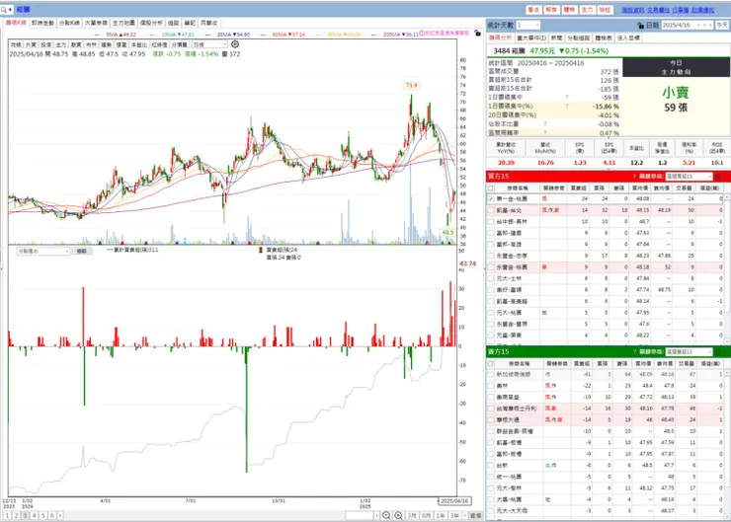Sort by 交易量 column in 賣方15 table
Viewport: 731px width, 522px height.
687,363
